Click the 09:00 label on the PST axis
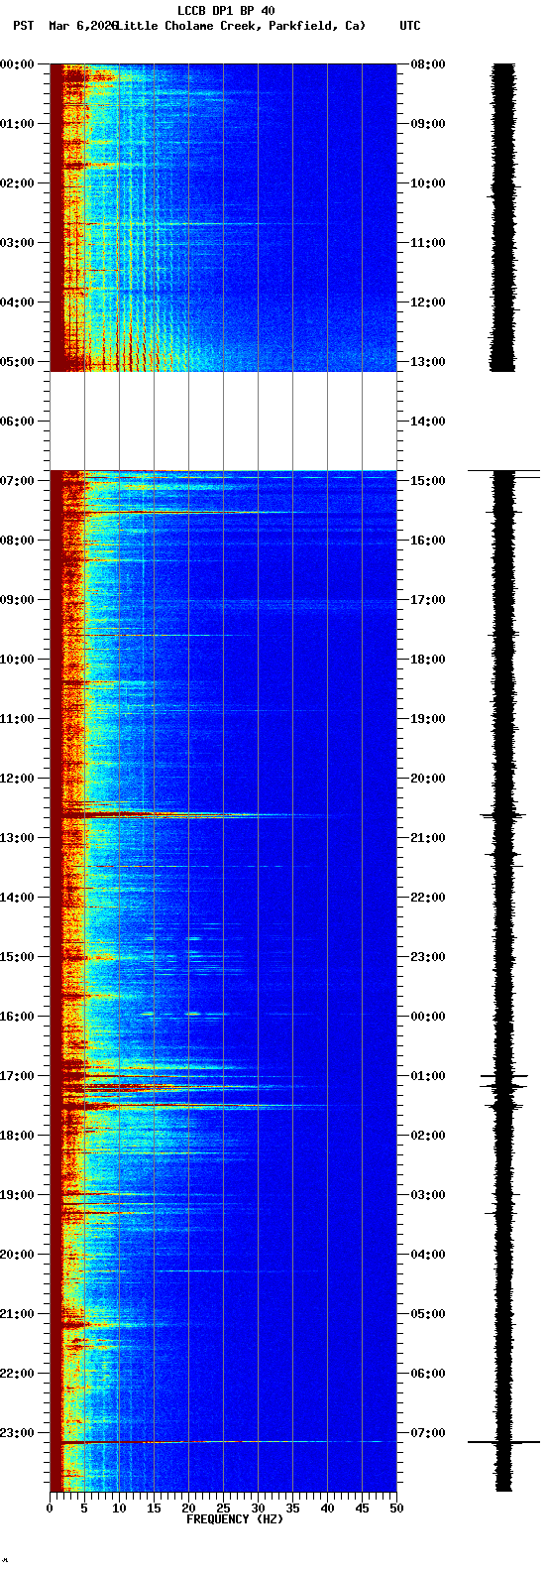The height and width of the screenshot is (1571, 547). (x=18, y=600)
